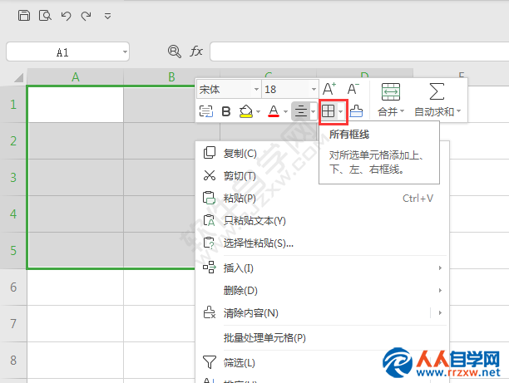Image resolution: width=509 pixels, height=383 pixels.
Task: Apply the red font color A
Action: click(274, 111)
